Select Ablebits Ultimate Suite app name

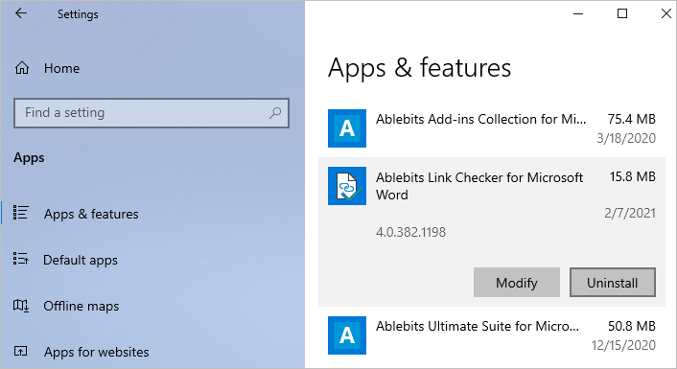pyautogui.click(x=478, y=326)
